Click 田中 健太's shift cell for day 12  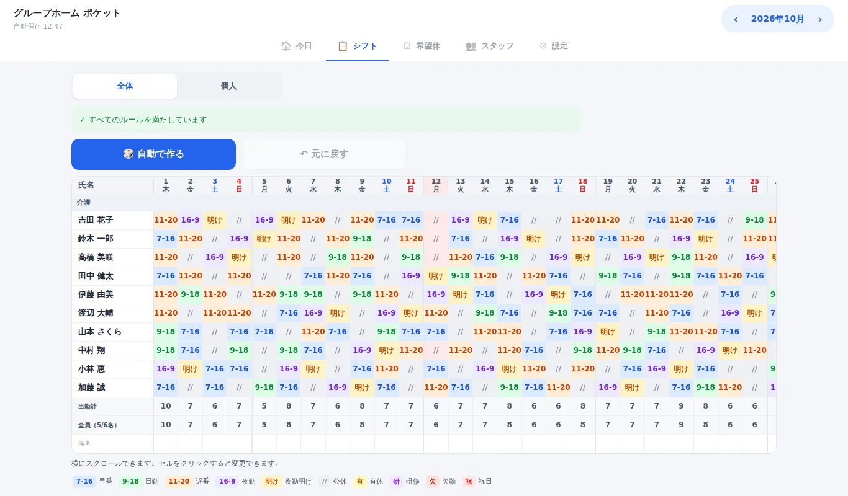click(x=436, y=276)
